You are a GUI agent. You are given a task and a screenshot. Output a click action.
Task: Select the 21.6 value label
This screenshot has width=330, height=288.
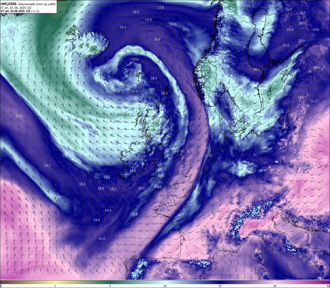(288, 10)
